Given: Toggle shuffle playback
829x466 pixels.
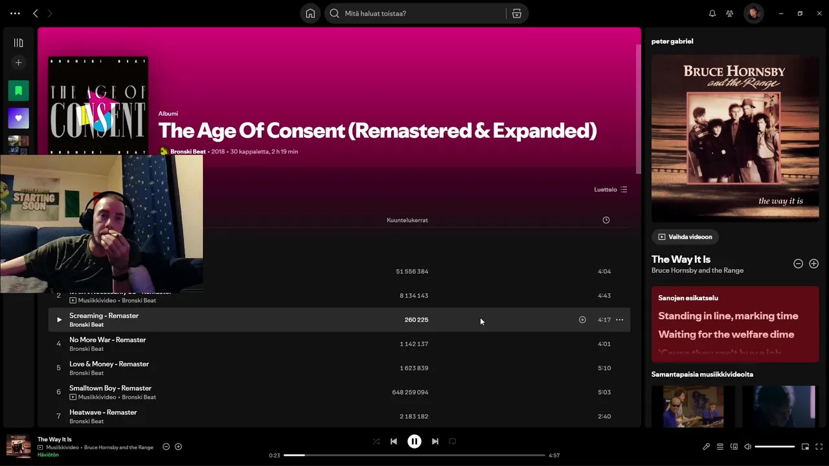Looking at the screenshot, I should (x=376, y=441).
